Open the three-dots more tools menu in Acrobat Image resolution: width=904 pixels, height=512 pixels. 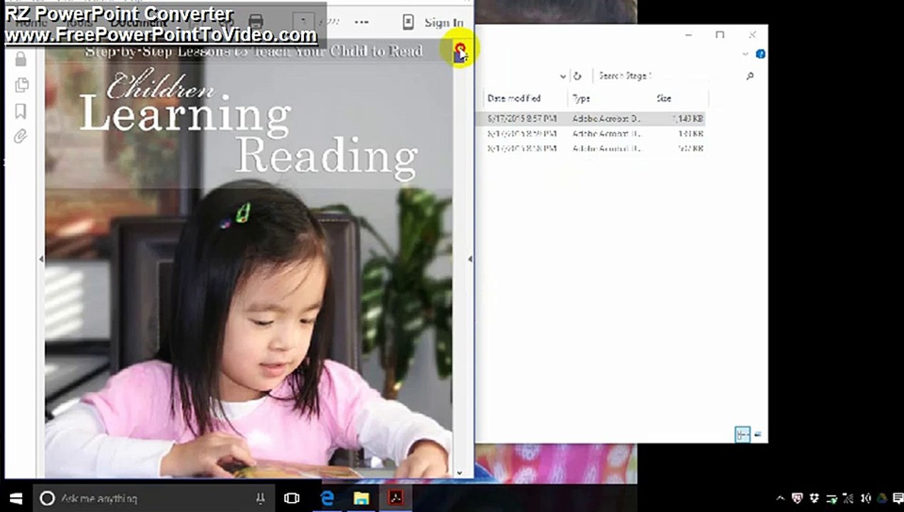click(362, 22)
